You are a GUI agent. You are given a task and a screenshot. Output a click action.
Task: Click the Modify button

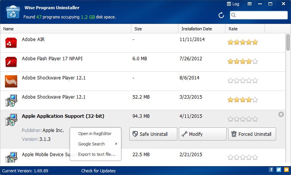click(x=203, y=134)
